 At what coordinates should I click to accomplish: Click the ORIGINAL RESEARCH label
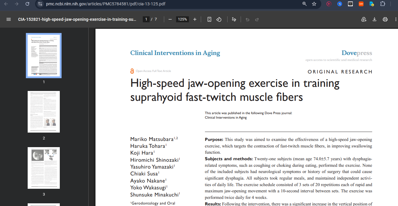340,72
